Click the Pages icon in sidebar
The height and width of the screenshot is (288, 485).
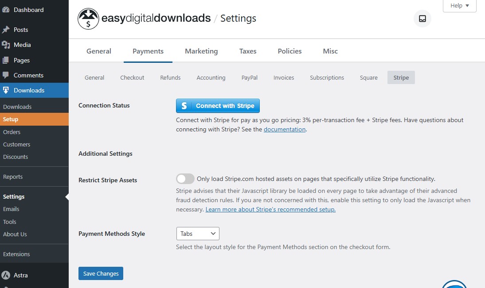6,60
